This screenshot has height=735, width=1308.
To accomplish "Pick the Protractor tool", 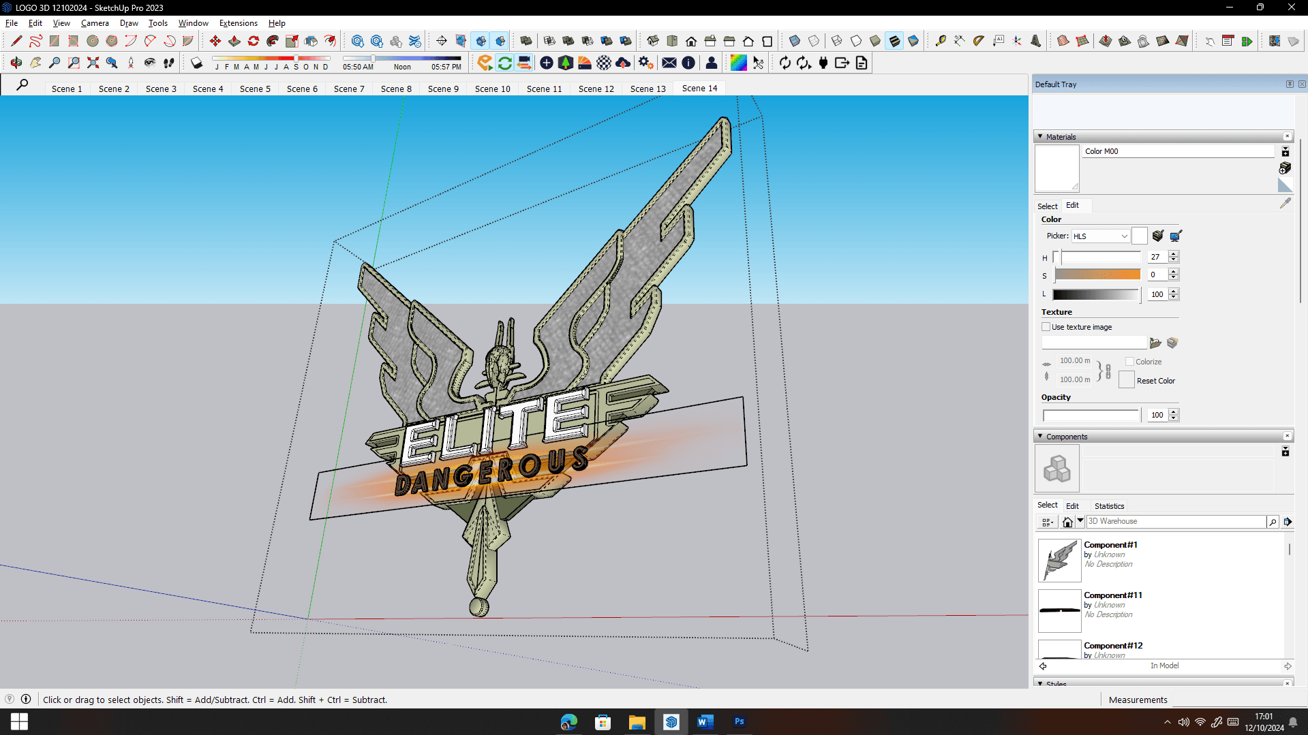I will [x=978, y=42].
